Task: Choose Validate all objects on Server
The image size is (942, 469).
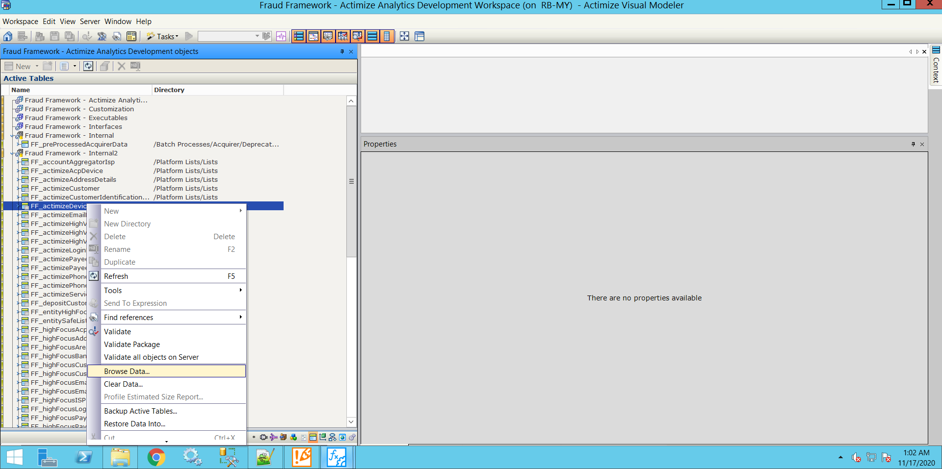Action: tap(166, 357)
